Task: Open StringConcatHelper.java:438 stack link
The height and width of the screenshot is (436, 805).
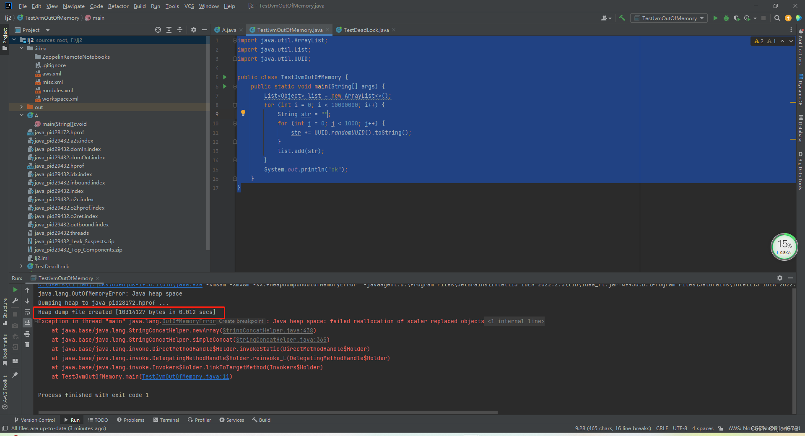Action: pos(268,331)
